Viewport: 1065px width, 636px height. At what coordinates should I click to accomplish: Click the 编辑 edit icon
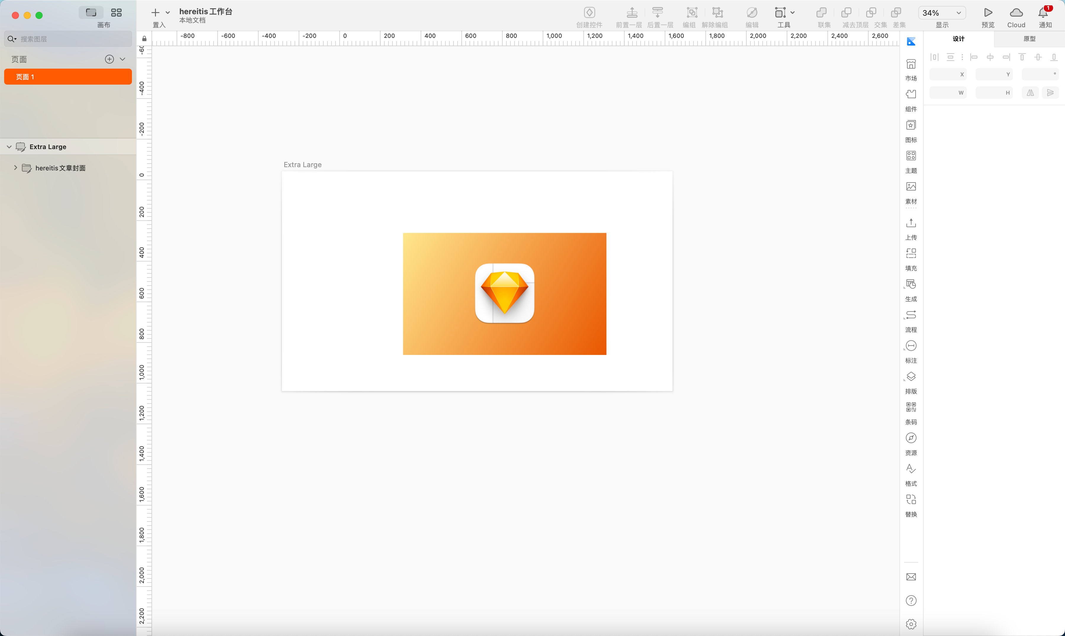point(752,13)
